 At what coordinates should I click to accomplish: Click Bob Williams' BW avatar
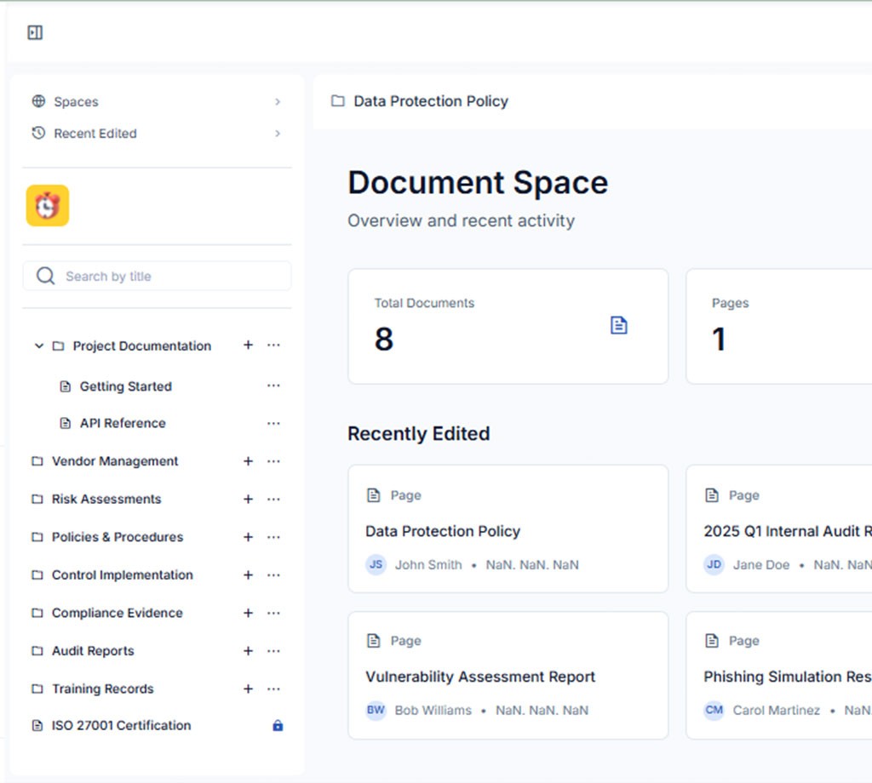(x=376, y=710)
